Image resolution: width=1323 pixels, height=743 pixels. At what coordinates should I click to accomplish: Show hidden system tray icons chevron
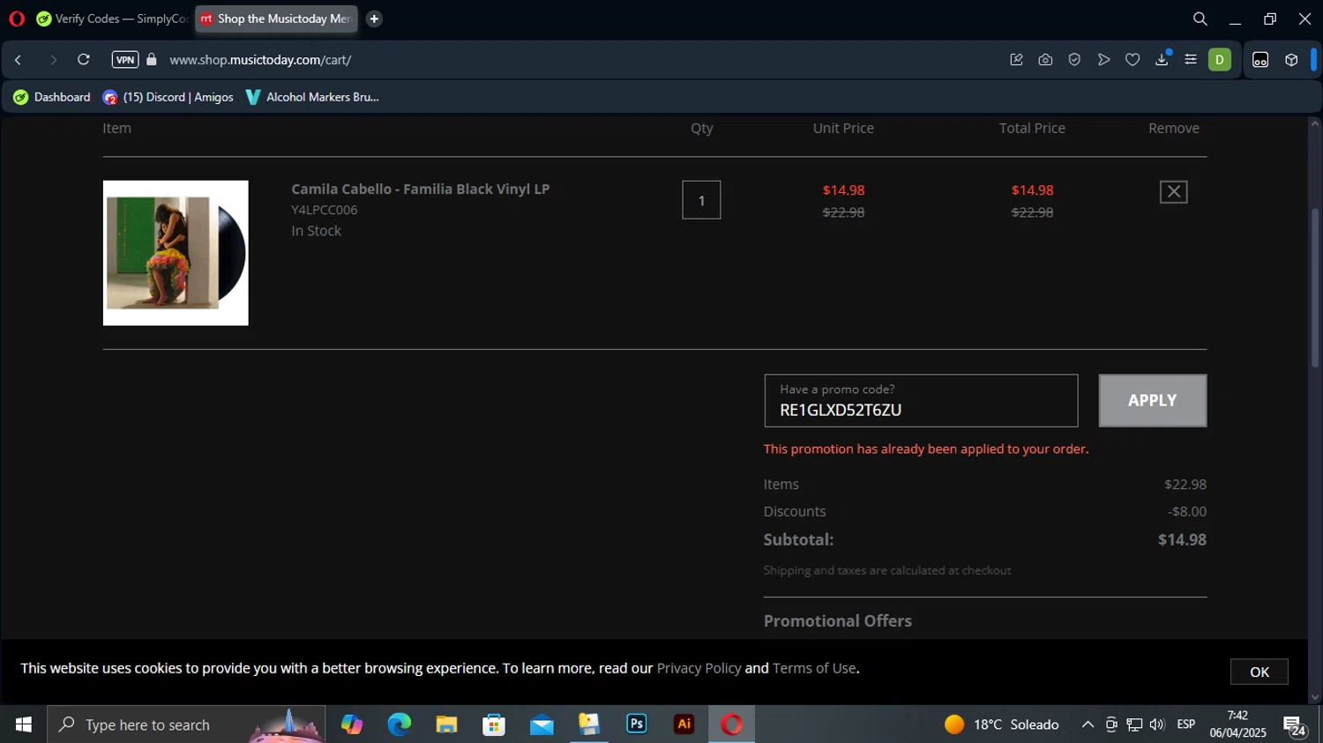tap(1088, 724)
